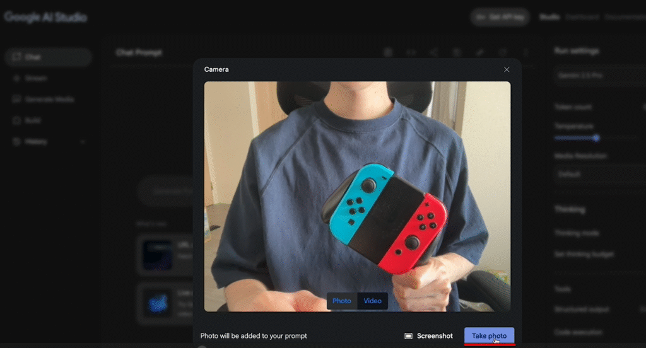Viewport: 646px width, 348px height.
Task: Open Generate Media in the sidebar
Action: (x=48, y=99)
